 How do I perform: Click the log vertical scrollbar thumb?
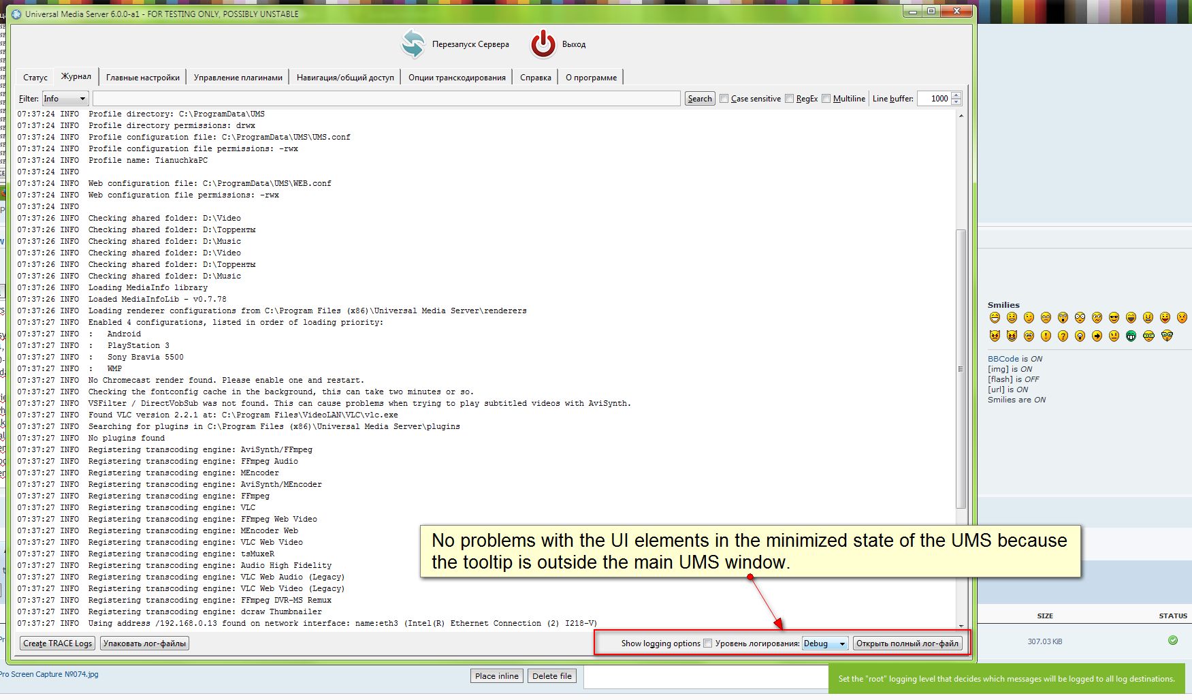point(961,369)
